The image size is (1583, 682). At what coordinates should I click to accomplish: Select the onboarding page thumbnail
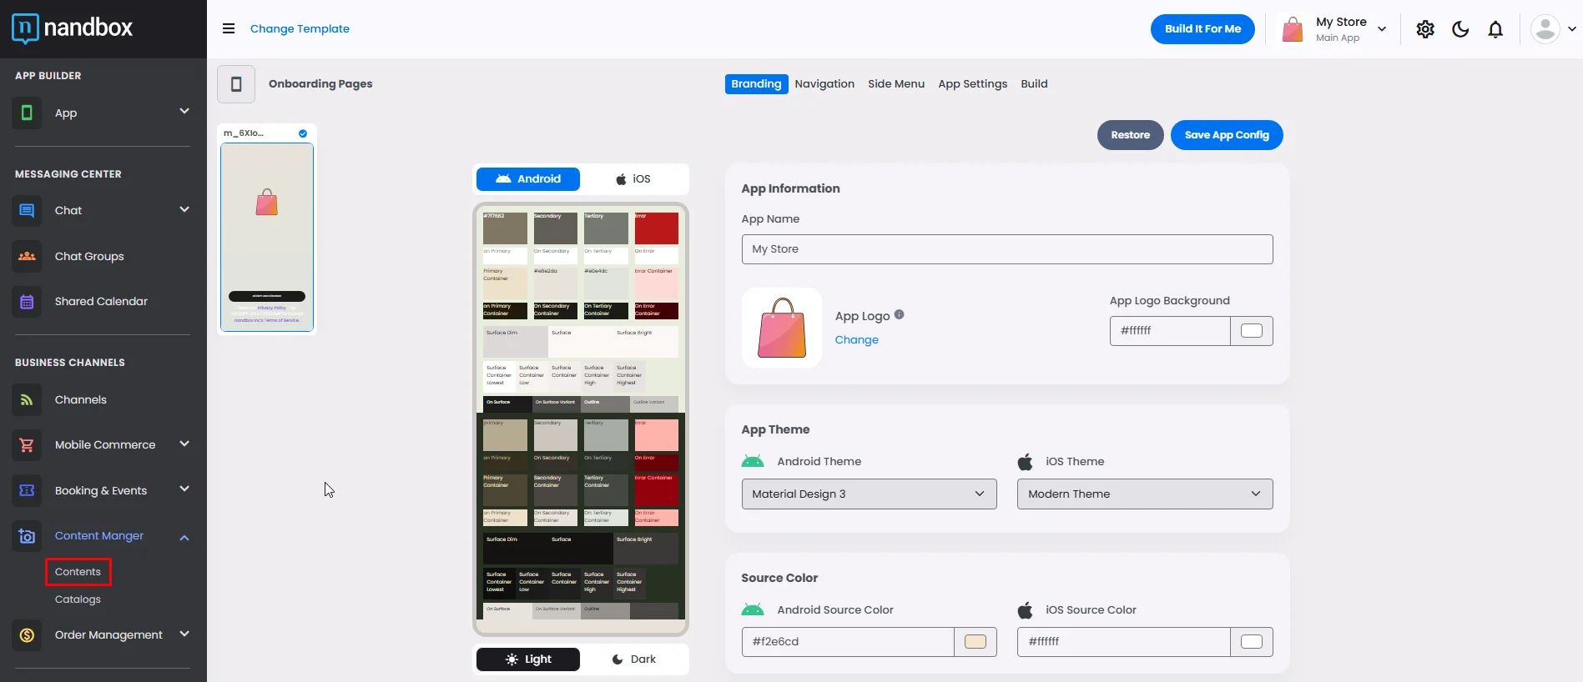coord(267,238)
